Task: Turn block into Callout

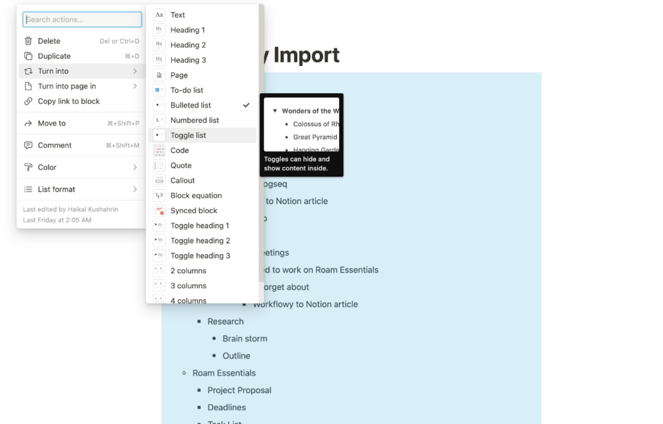Action: tap(203, 181)
